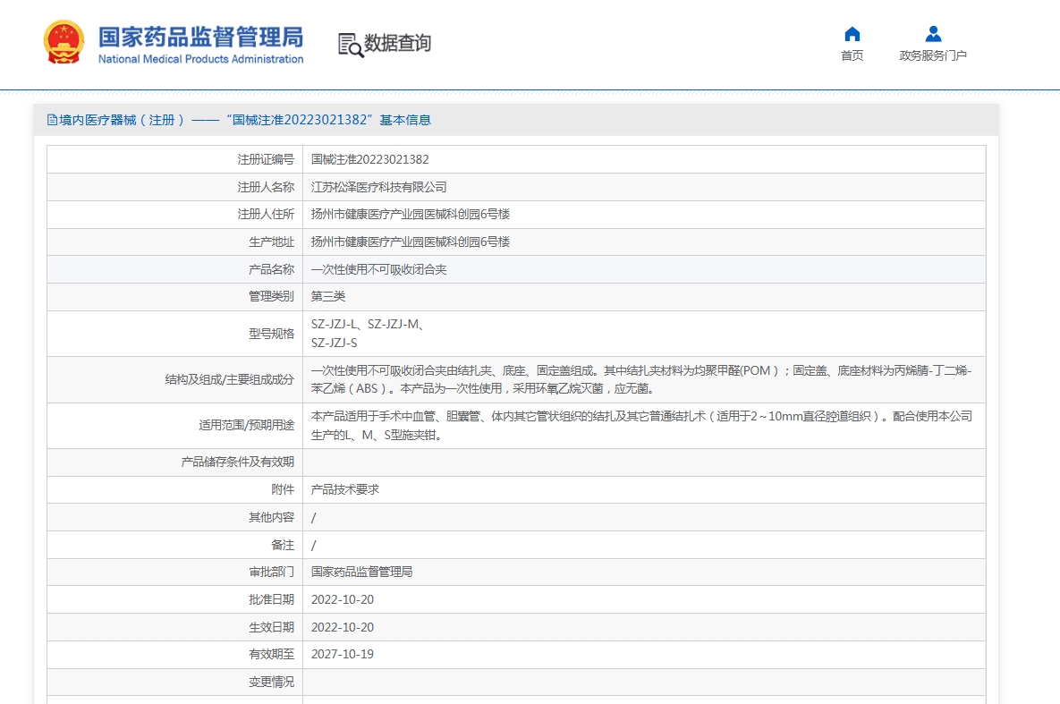
Task: Click expiry date 2027-10-19
Action: click(x=342, y=655)
